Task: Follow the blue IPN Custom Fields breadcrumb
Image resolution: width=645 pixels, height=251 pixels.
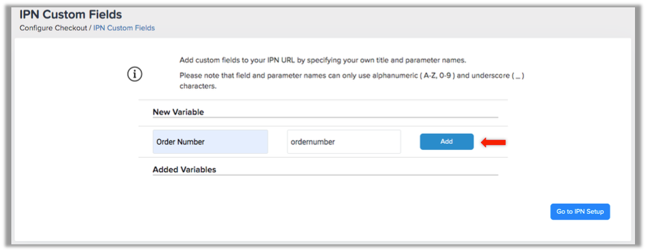Action: [x=124, y=29]
